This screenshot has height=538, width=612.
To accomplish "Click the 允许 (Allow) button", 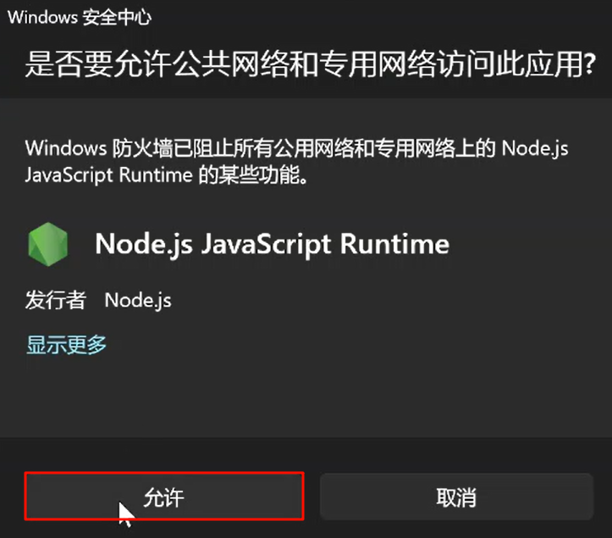I will 164,496.
